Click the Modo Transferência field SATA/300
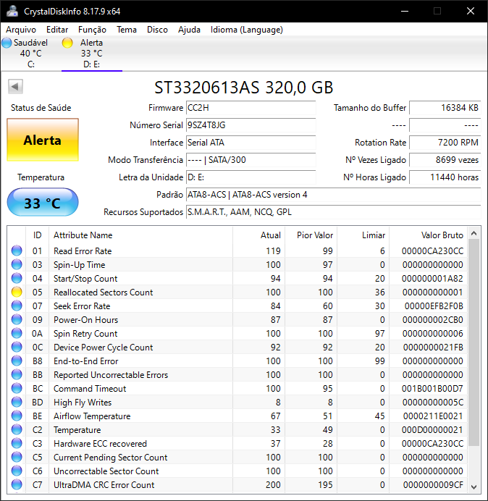 coord(251,159)
